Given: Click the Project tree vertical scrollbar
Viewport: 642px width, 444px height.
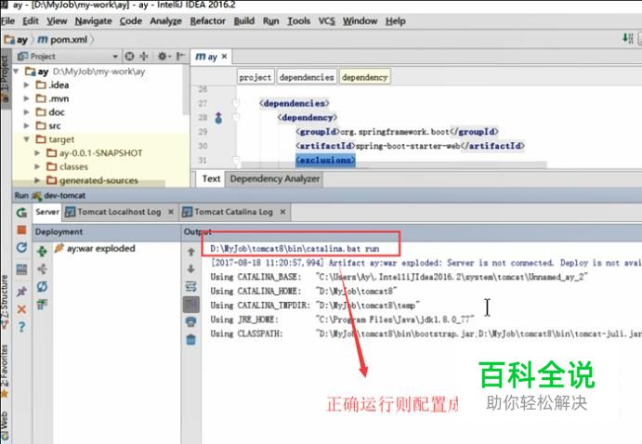Looking at the screenshot, I should pyautogui.click(x=187, y=91).
